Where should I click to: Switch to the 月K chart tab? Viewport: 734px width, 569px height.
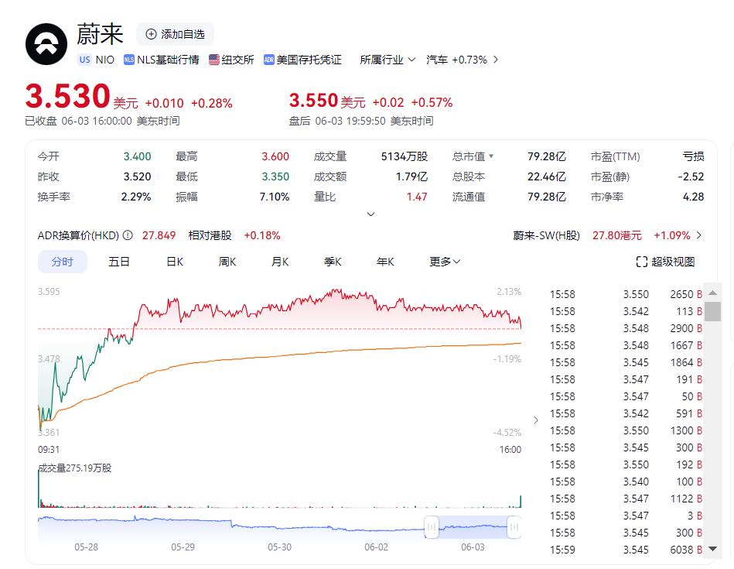coord(280,262)
